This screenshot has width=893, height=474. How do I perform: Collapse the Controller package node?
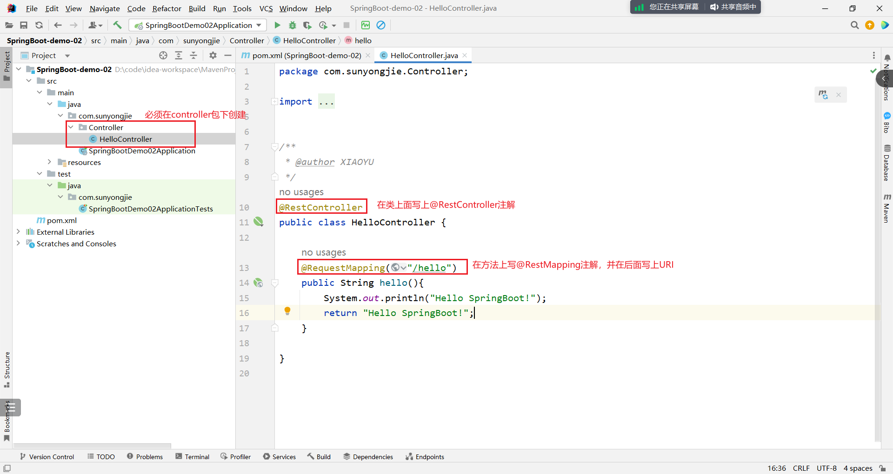[x=71, y=127]
